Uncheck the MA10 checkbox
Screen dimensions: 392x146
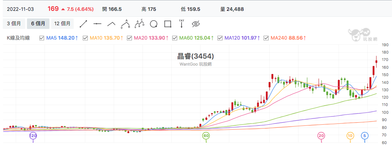85,38
